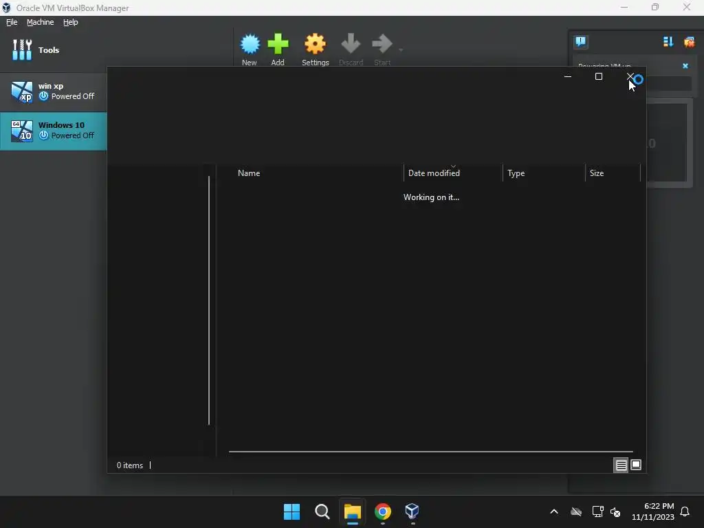Click the Windows 10 OS icon

(x=21, y=131)
